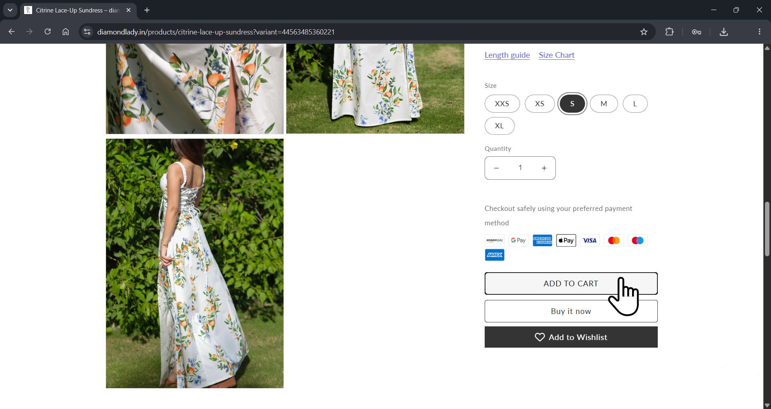Restore down the browser window
This screenshot has height=409, width=771.
click(x=736, y=10)
